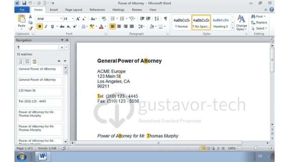Click the Text Highlight Color button

[92, 26]
